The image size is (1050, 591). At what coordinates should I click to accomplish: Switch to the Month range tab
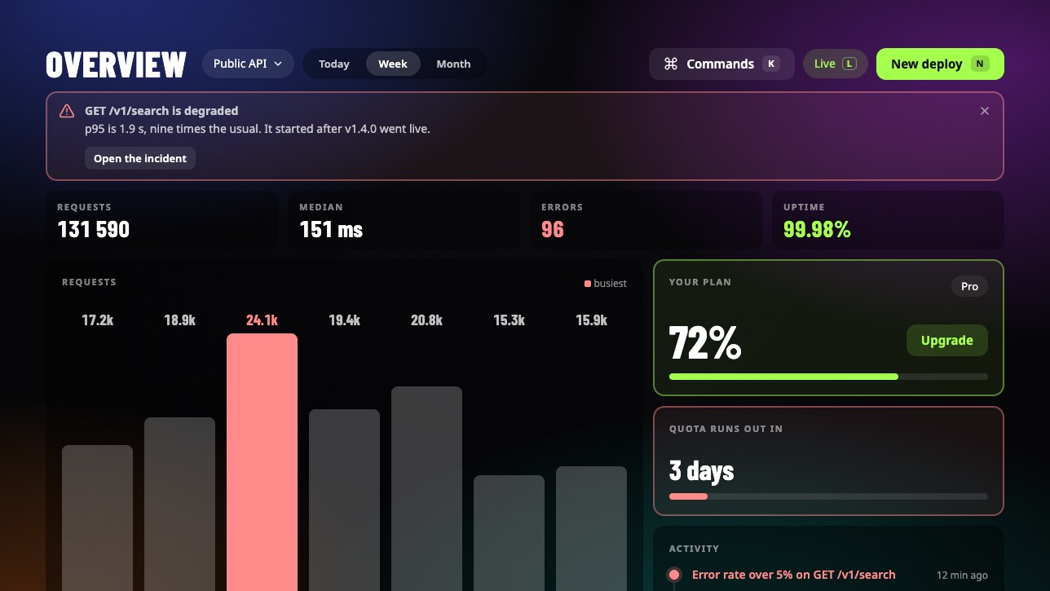pos(453,64)
